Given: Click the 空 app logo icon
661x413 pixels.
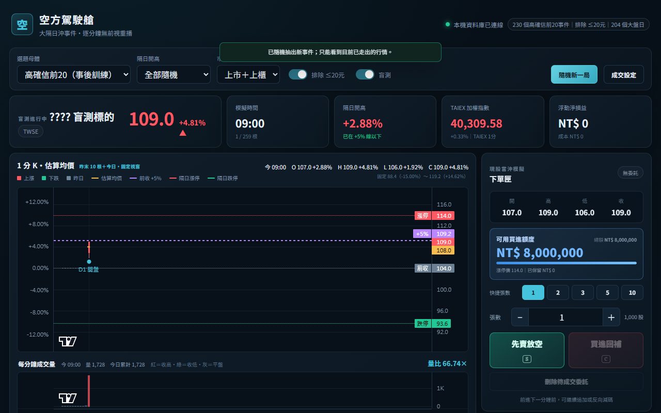Looking at the screenshot, I should click(22, 24).
